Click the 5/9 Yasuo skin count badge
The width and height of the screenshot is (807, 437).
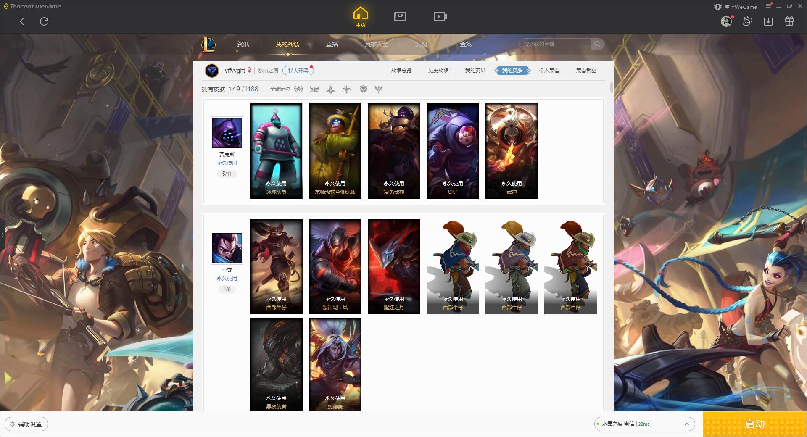point(227,289)
